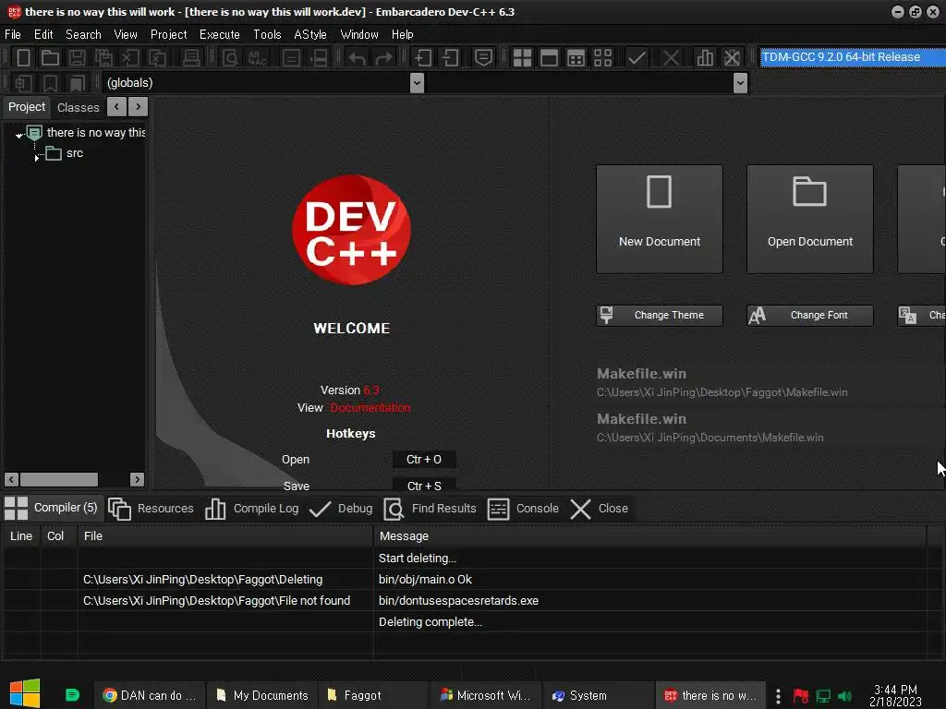Click the Stop execution X toolbar icon

click(671, 58)
